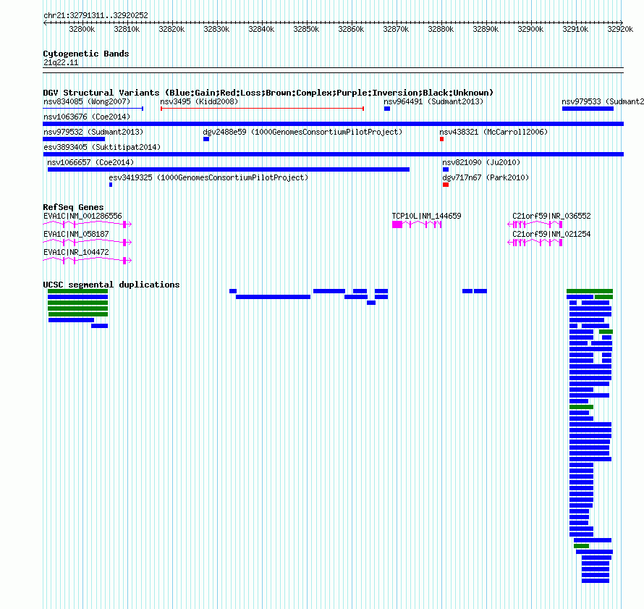Click the 32830k ruler tick label
The image size is (644, 609).
(x=216, y=29)
